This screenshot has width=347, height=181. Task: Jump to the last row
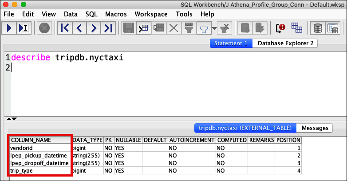click(107, 28)
